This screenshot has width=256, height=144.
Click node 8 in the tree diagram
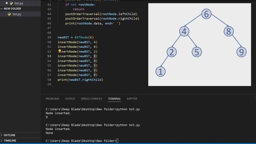[x=228, y=31]
